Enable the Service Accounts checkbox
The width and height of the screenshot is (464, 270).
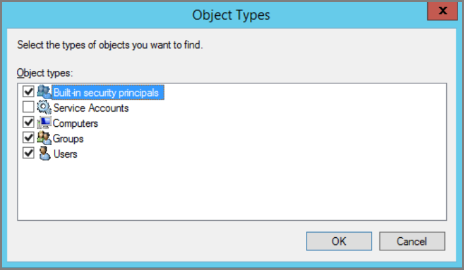[28, 107]
